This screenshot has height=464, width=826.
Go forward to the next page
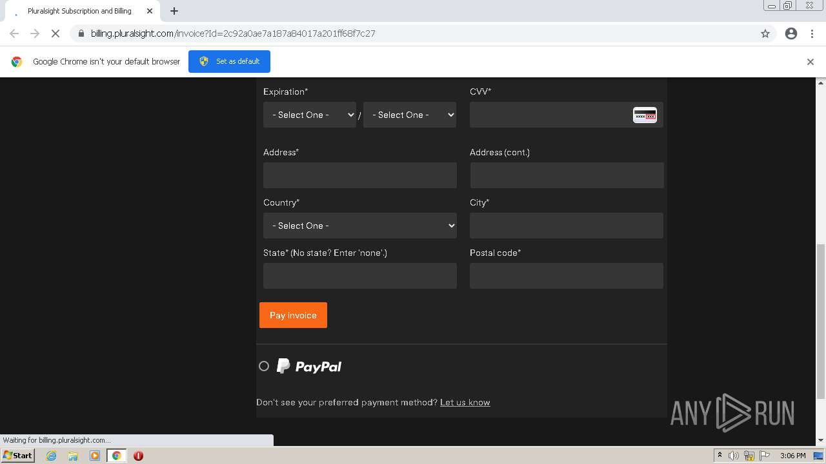35,34
